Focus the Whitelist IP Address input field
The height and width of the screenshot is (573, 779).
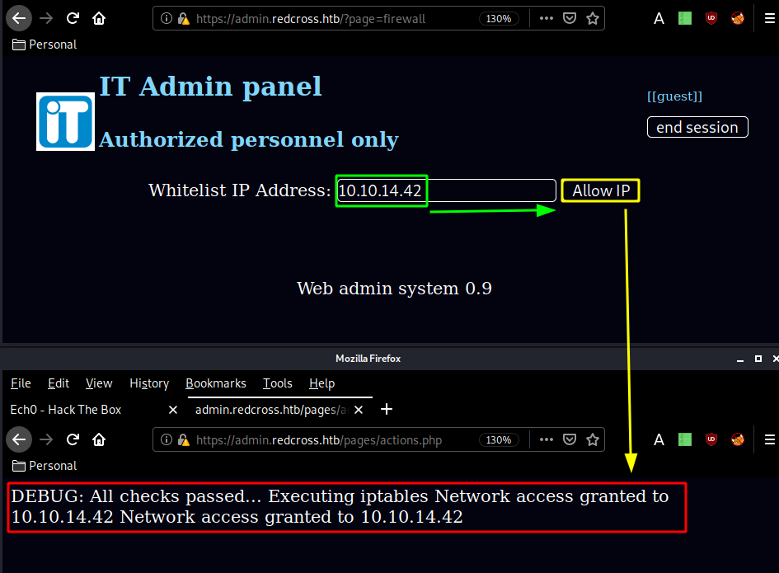(486, 190)
